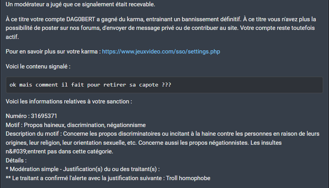Click 'Voici le contenu signalé' heading
Image resolution: width=329 pixels, height=188 pixels.
[x=38, y=66]
